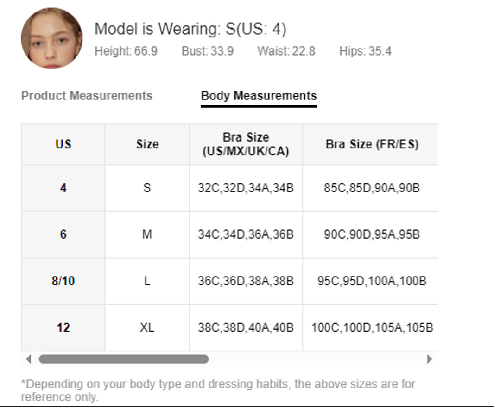Click the Size column header
Viewport: 494px width, 407px height.
(x=147, y=144)
